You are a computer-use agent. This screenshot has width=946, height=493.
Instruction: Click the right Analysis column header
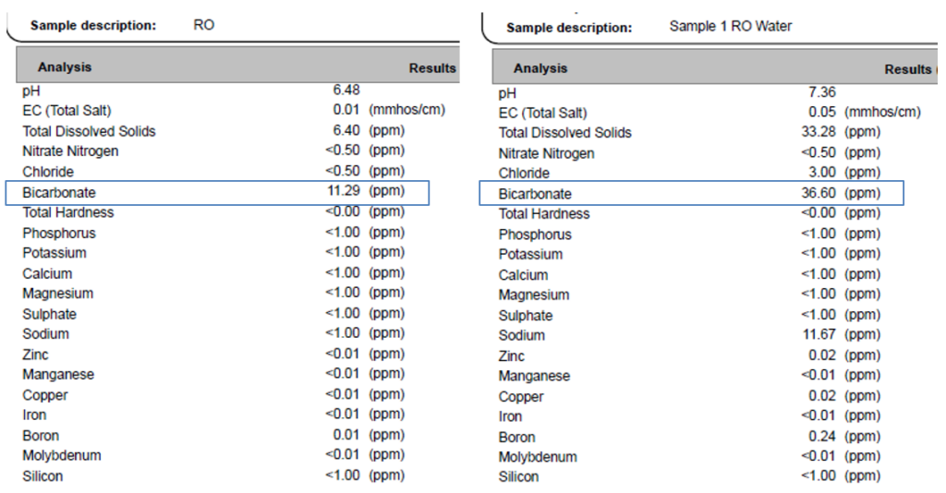[540, 68]
